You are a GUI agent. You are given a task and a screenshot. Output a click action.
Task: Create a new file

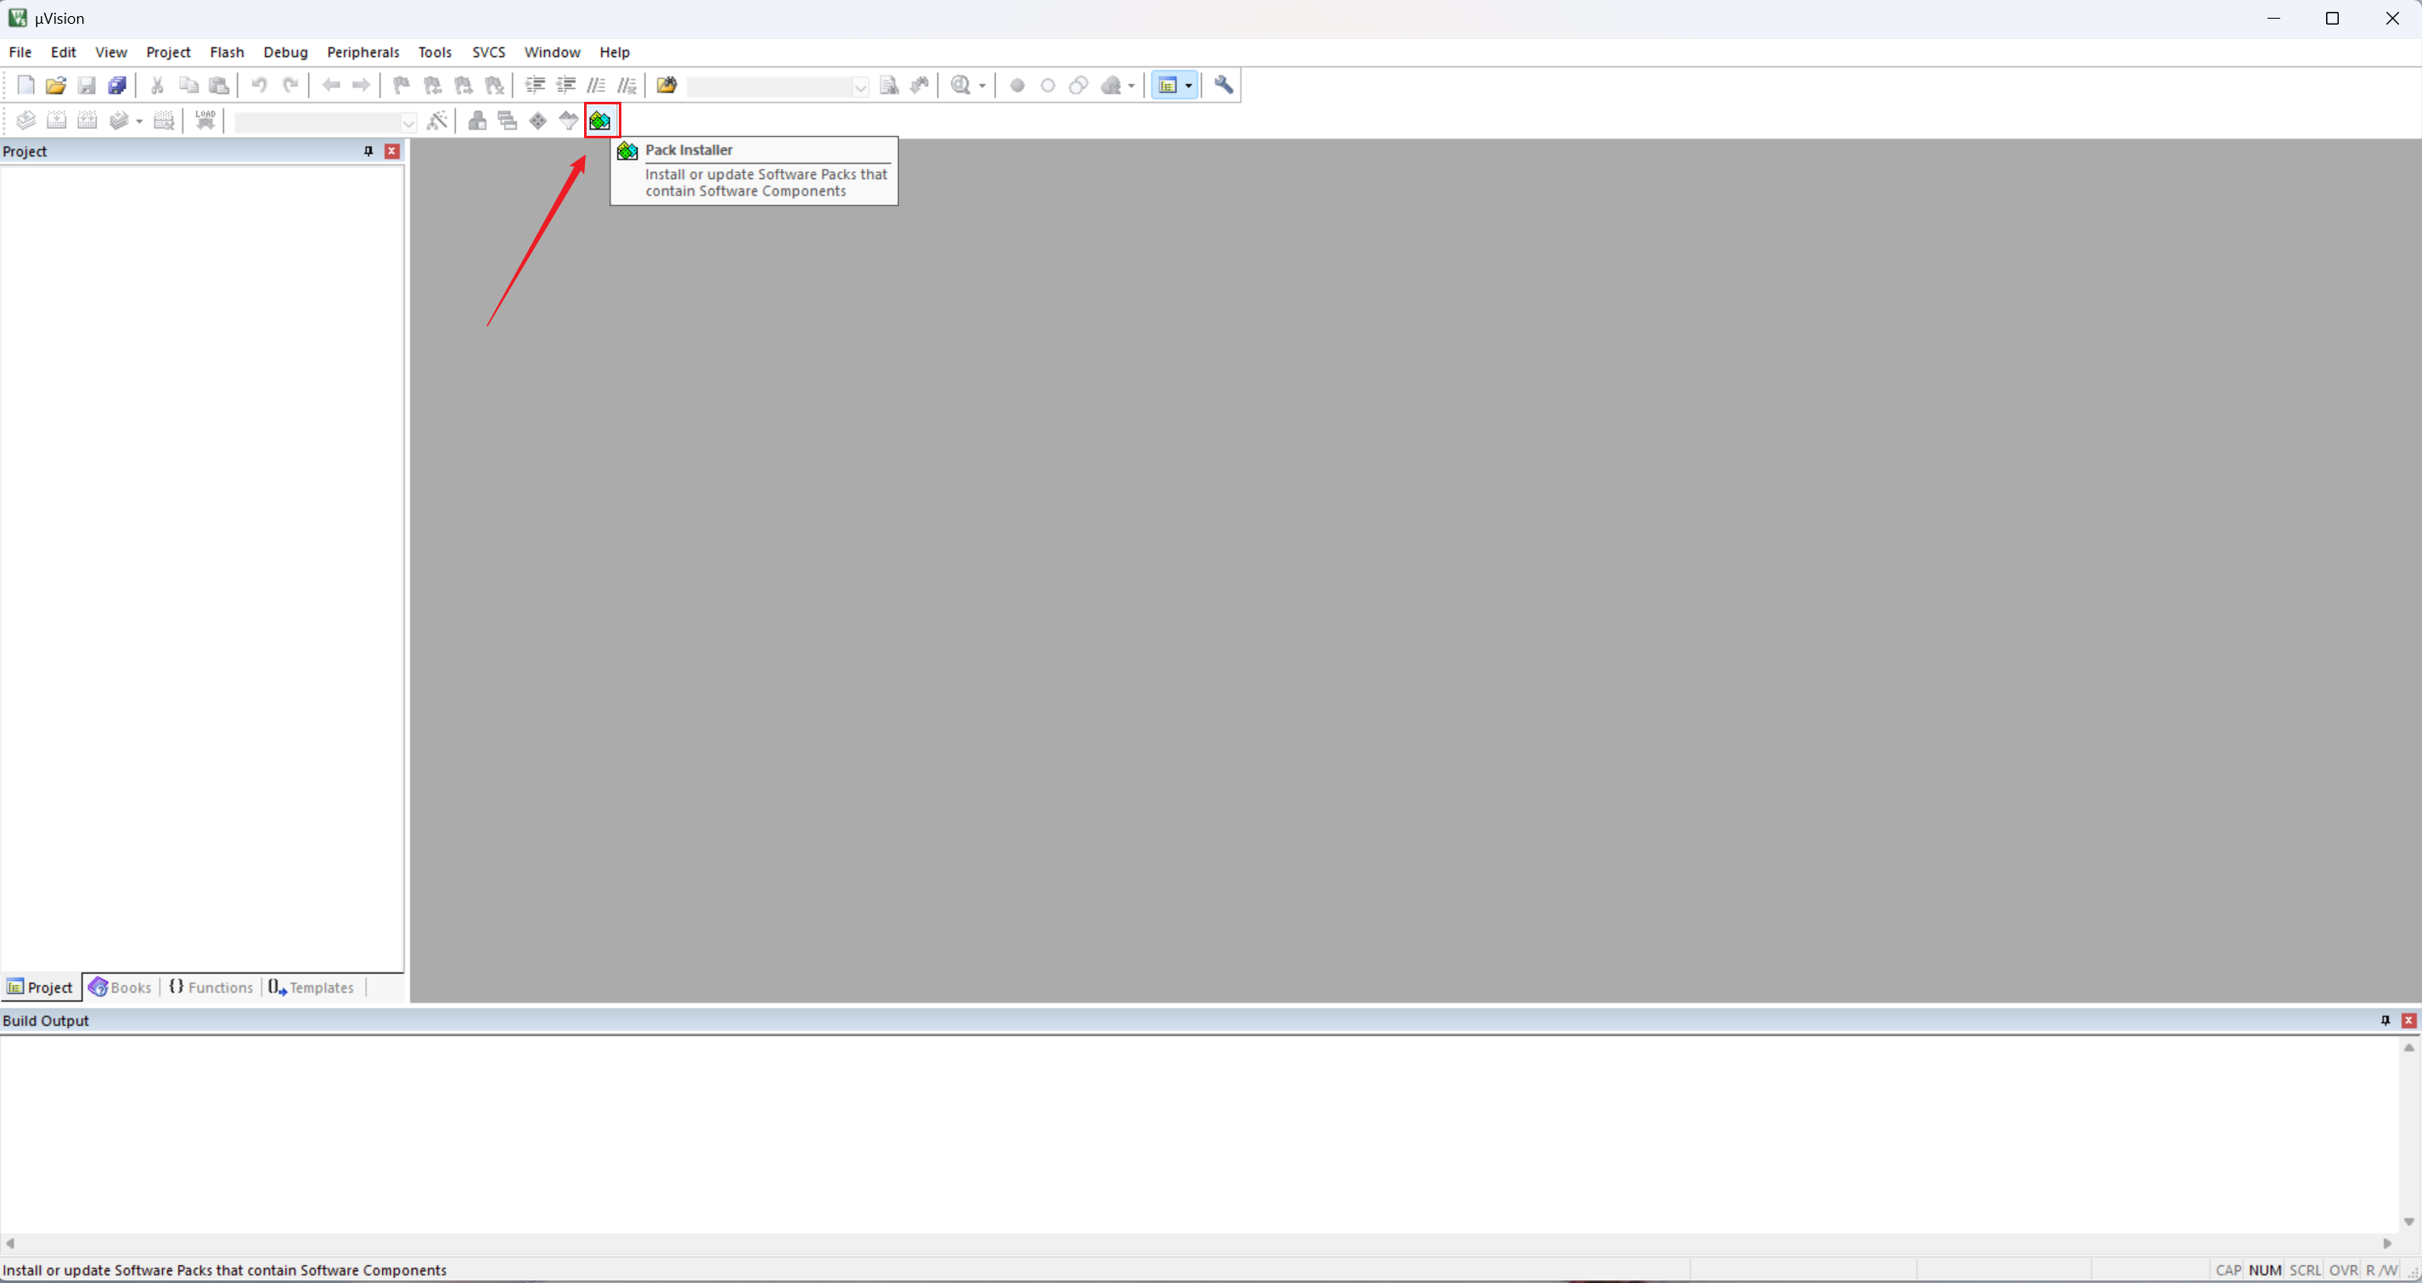(25, 86)
